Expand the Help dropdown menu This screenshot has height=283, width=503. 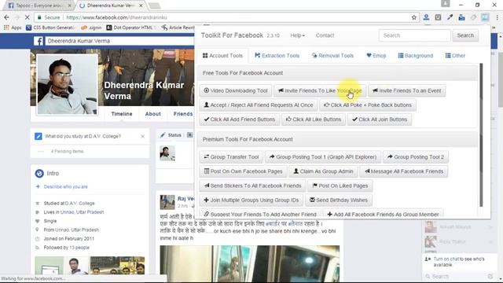pos(297,35)
